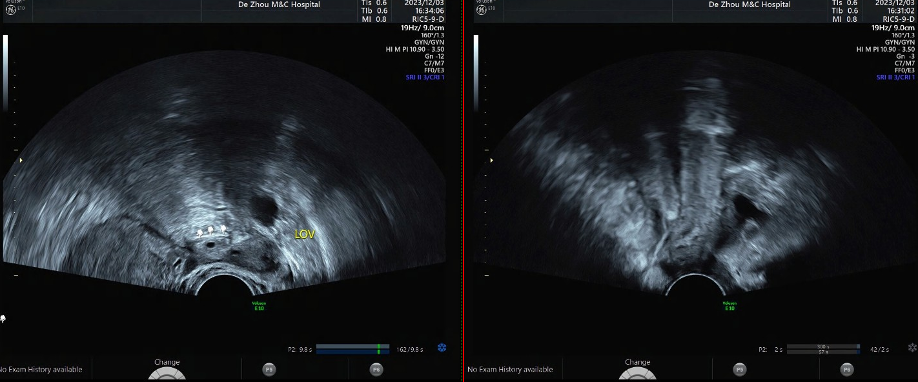The width and height of the screenshot is (918, 382).
Task: Click the 'P2: 2 s' label
Action: point(770,350)
